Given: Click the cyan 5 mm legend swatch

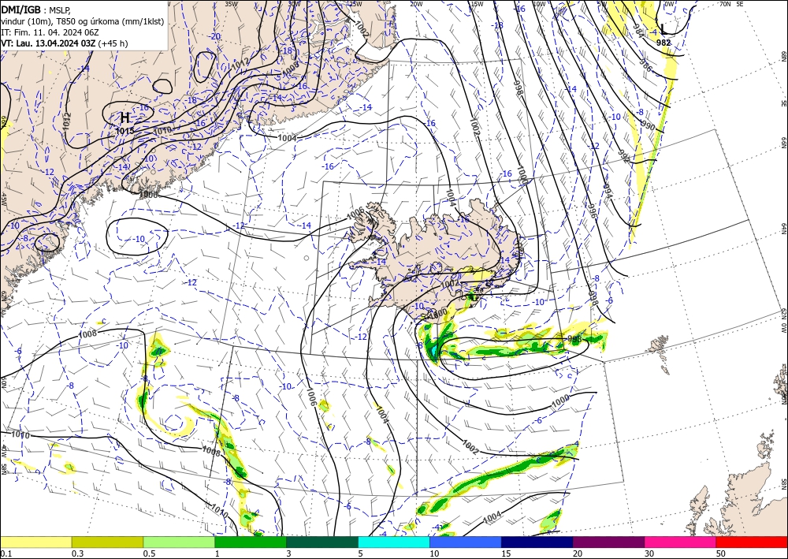Looking at the screenshot, I should (394, 542).
